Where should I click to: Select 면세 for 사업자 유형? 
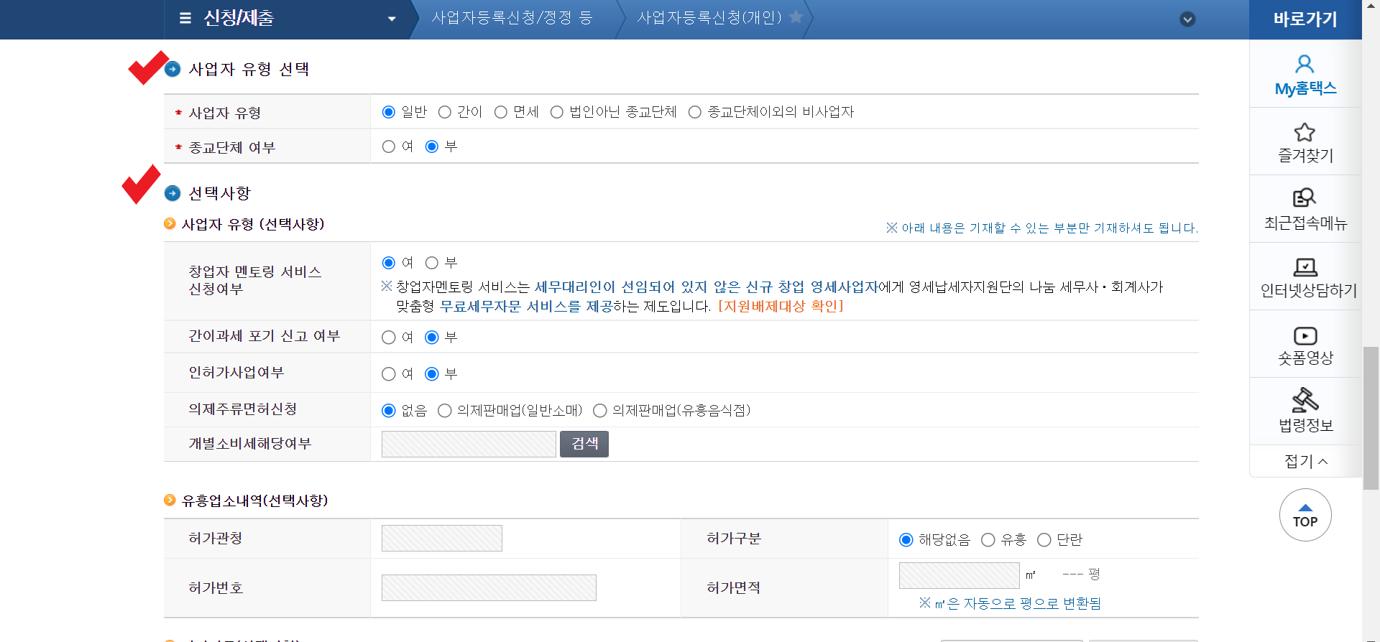pos(501,112)
